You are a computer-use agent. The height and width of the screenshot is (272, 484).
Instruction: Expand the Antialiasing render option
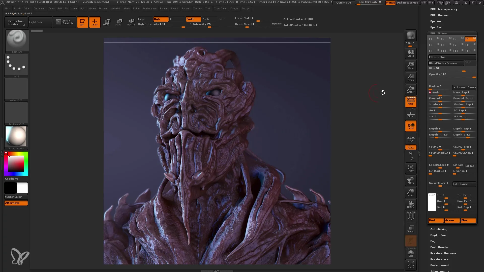pos(439,229)
